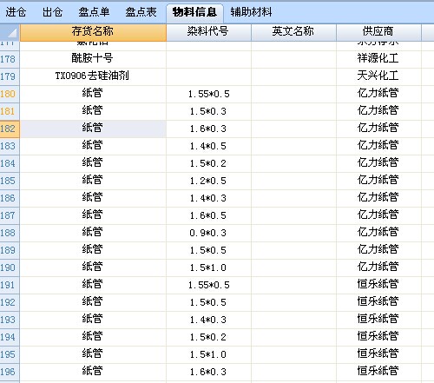Click 1.5*1.0 in row 190
434x383 pixels.
point(208,267)
